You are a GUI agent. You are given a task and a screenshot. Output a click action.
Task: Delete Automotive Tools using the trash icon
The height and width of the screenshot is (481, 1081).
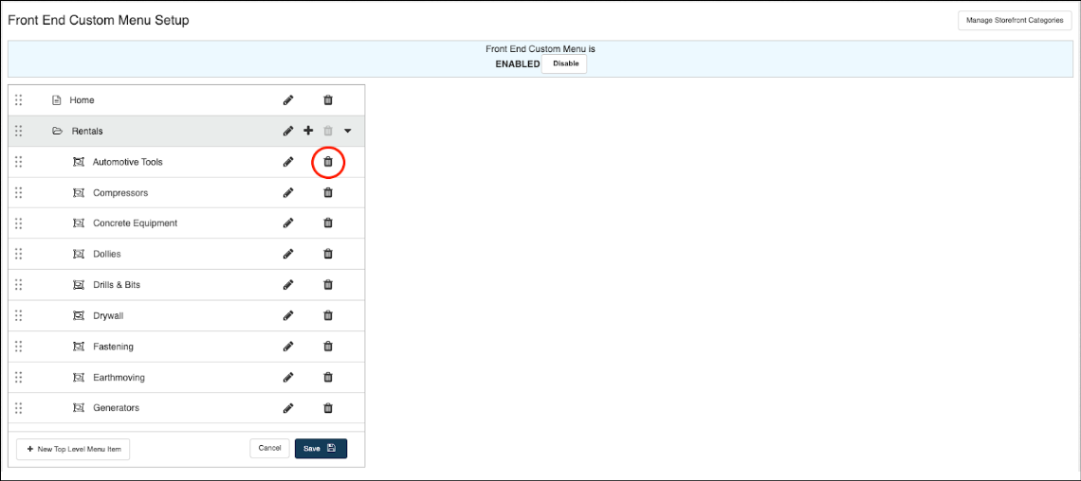click(328, 162)
